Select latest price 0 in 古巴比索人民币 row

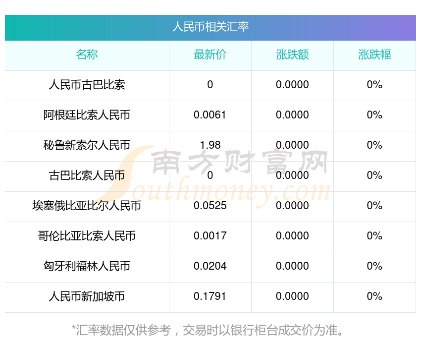click(x=210, y=175)
